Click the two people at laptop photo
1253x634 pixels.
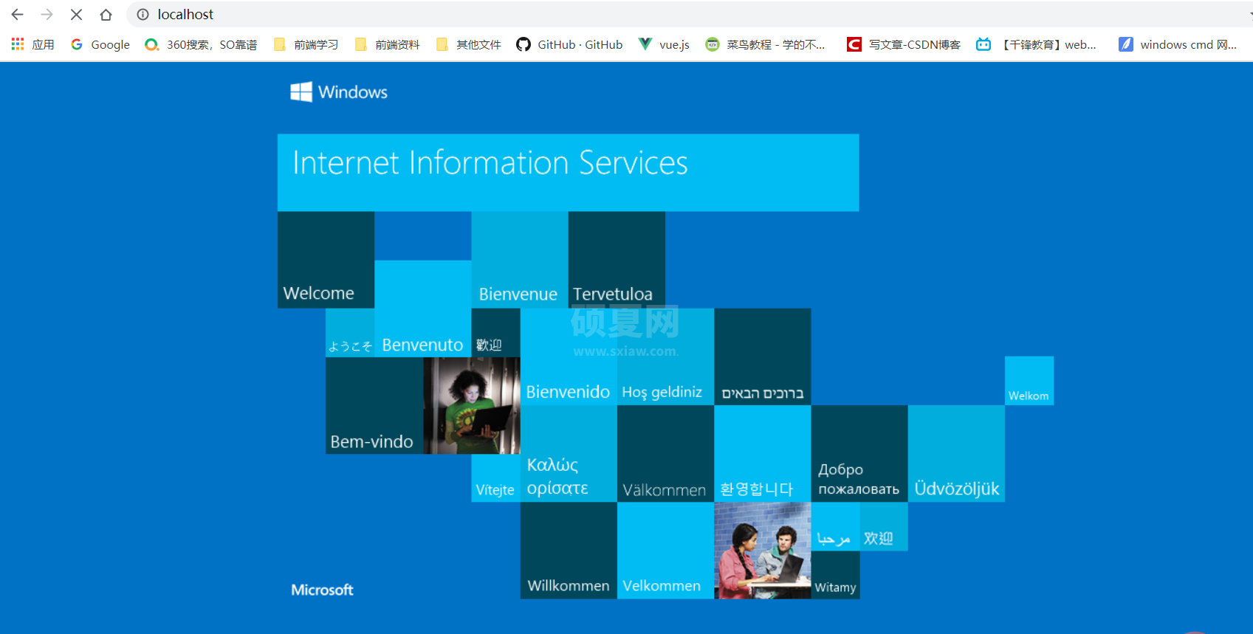point(763,551)
